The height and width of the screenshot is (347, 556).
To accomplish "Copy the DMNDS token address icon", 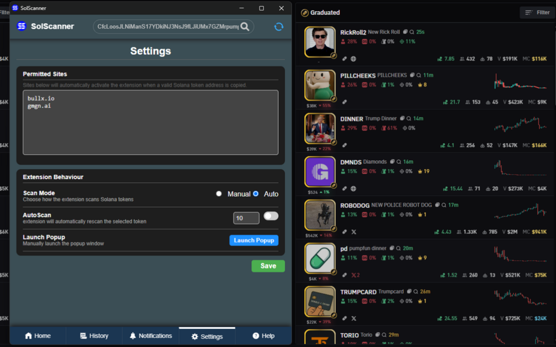I will [392, 161].
